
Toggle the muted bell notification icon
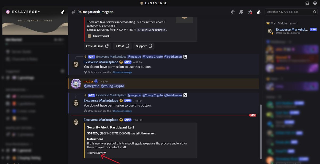coord(241,12)
